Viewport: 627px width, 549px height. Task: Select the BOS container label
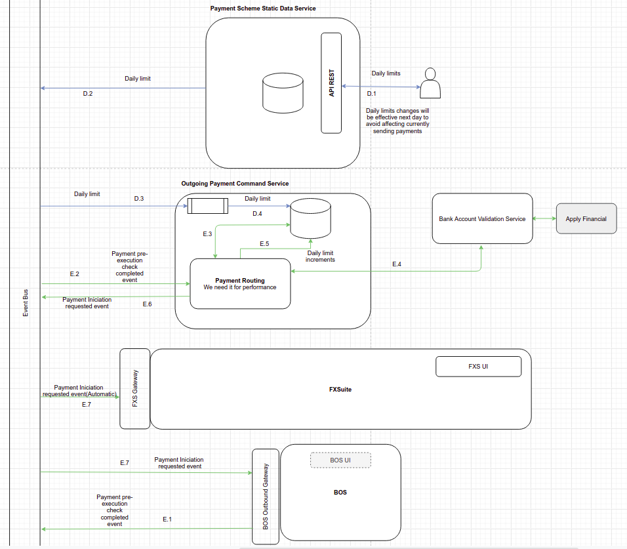(x=340, y=493)
